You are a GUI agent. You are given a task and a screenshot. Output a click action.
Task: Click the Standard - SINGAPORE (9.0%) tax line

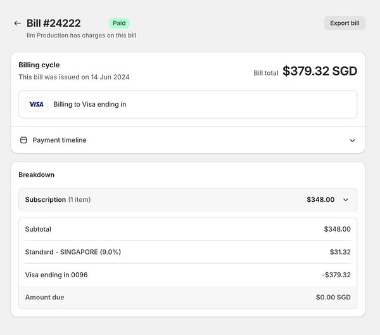click(73, 252)
